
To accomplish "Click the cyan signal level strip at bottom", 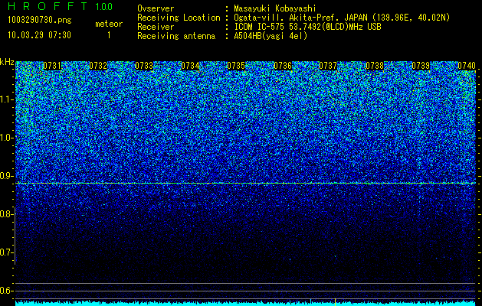I will (x=245, y=303).
